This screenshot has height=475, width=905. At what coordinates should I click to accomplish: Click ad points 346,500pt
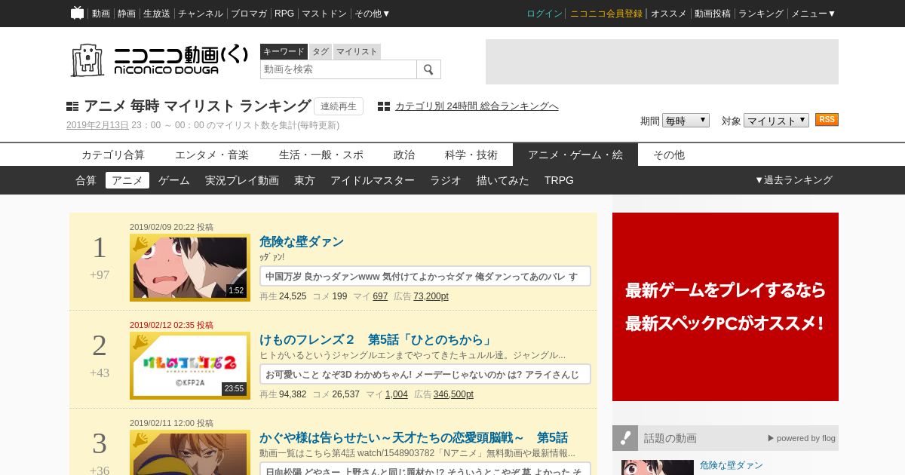click(453, 394)
